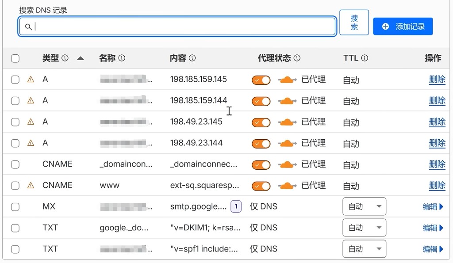
Task: Click 删除 link on www CNAME row
Action: coord(437,185)
